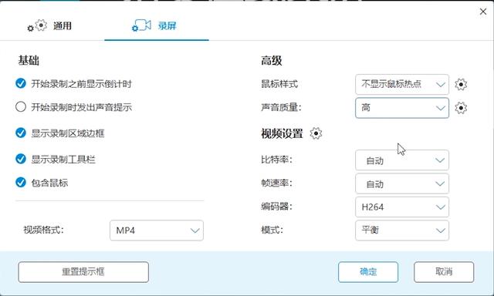Click the 视频格式: label
This screenshot has height=296, width=494.
pyautogui.click(x=43, y=230)
